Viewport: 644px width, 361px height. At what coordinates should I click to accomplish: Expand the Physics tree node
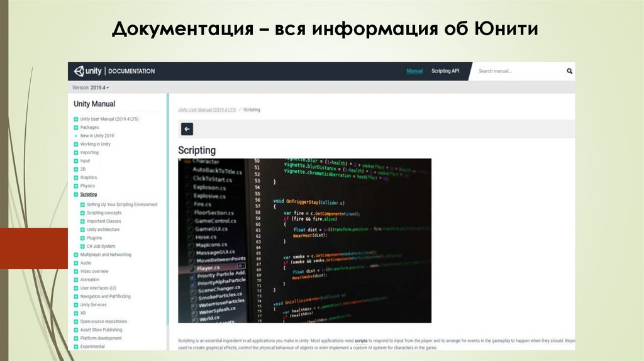pos(76,186)
